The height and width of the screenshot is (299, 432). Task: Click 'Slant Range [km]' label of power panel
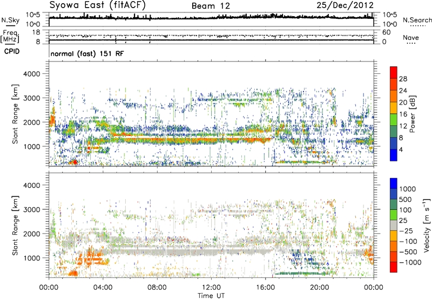tap(15, 114)
